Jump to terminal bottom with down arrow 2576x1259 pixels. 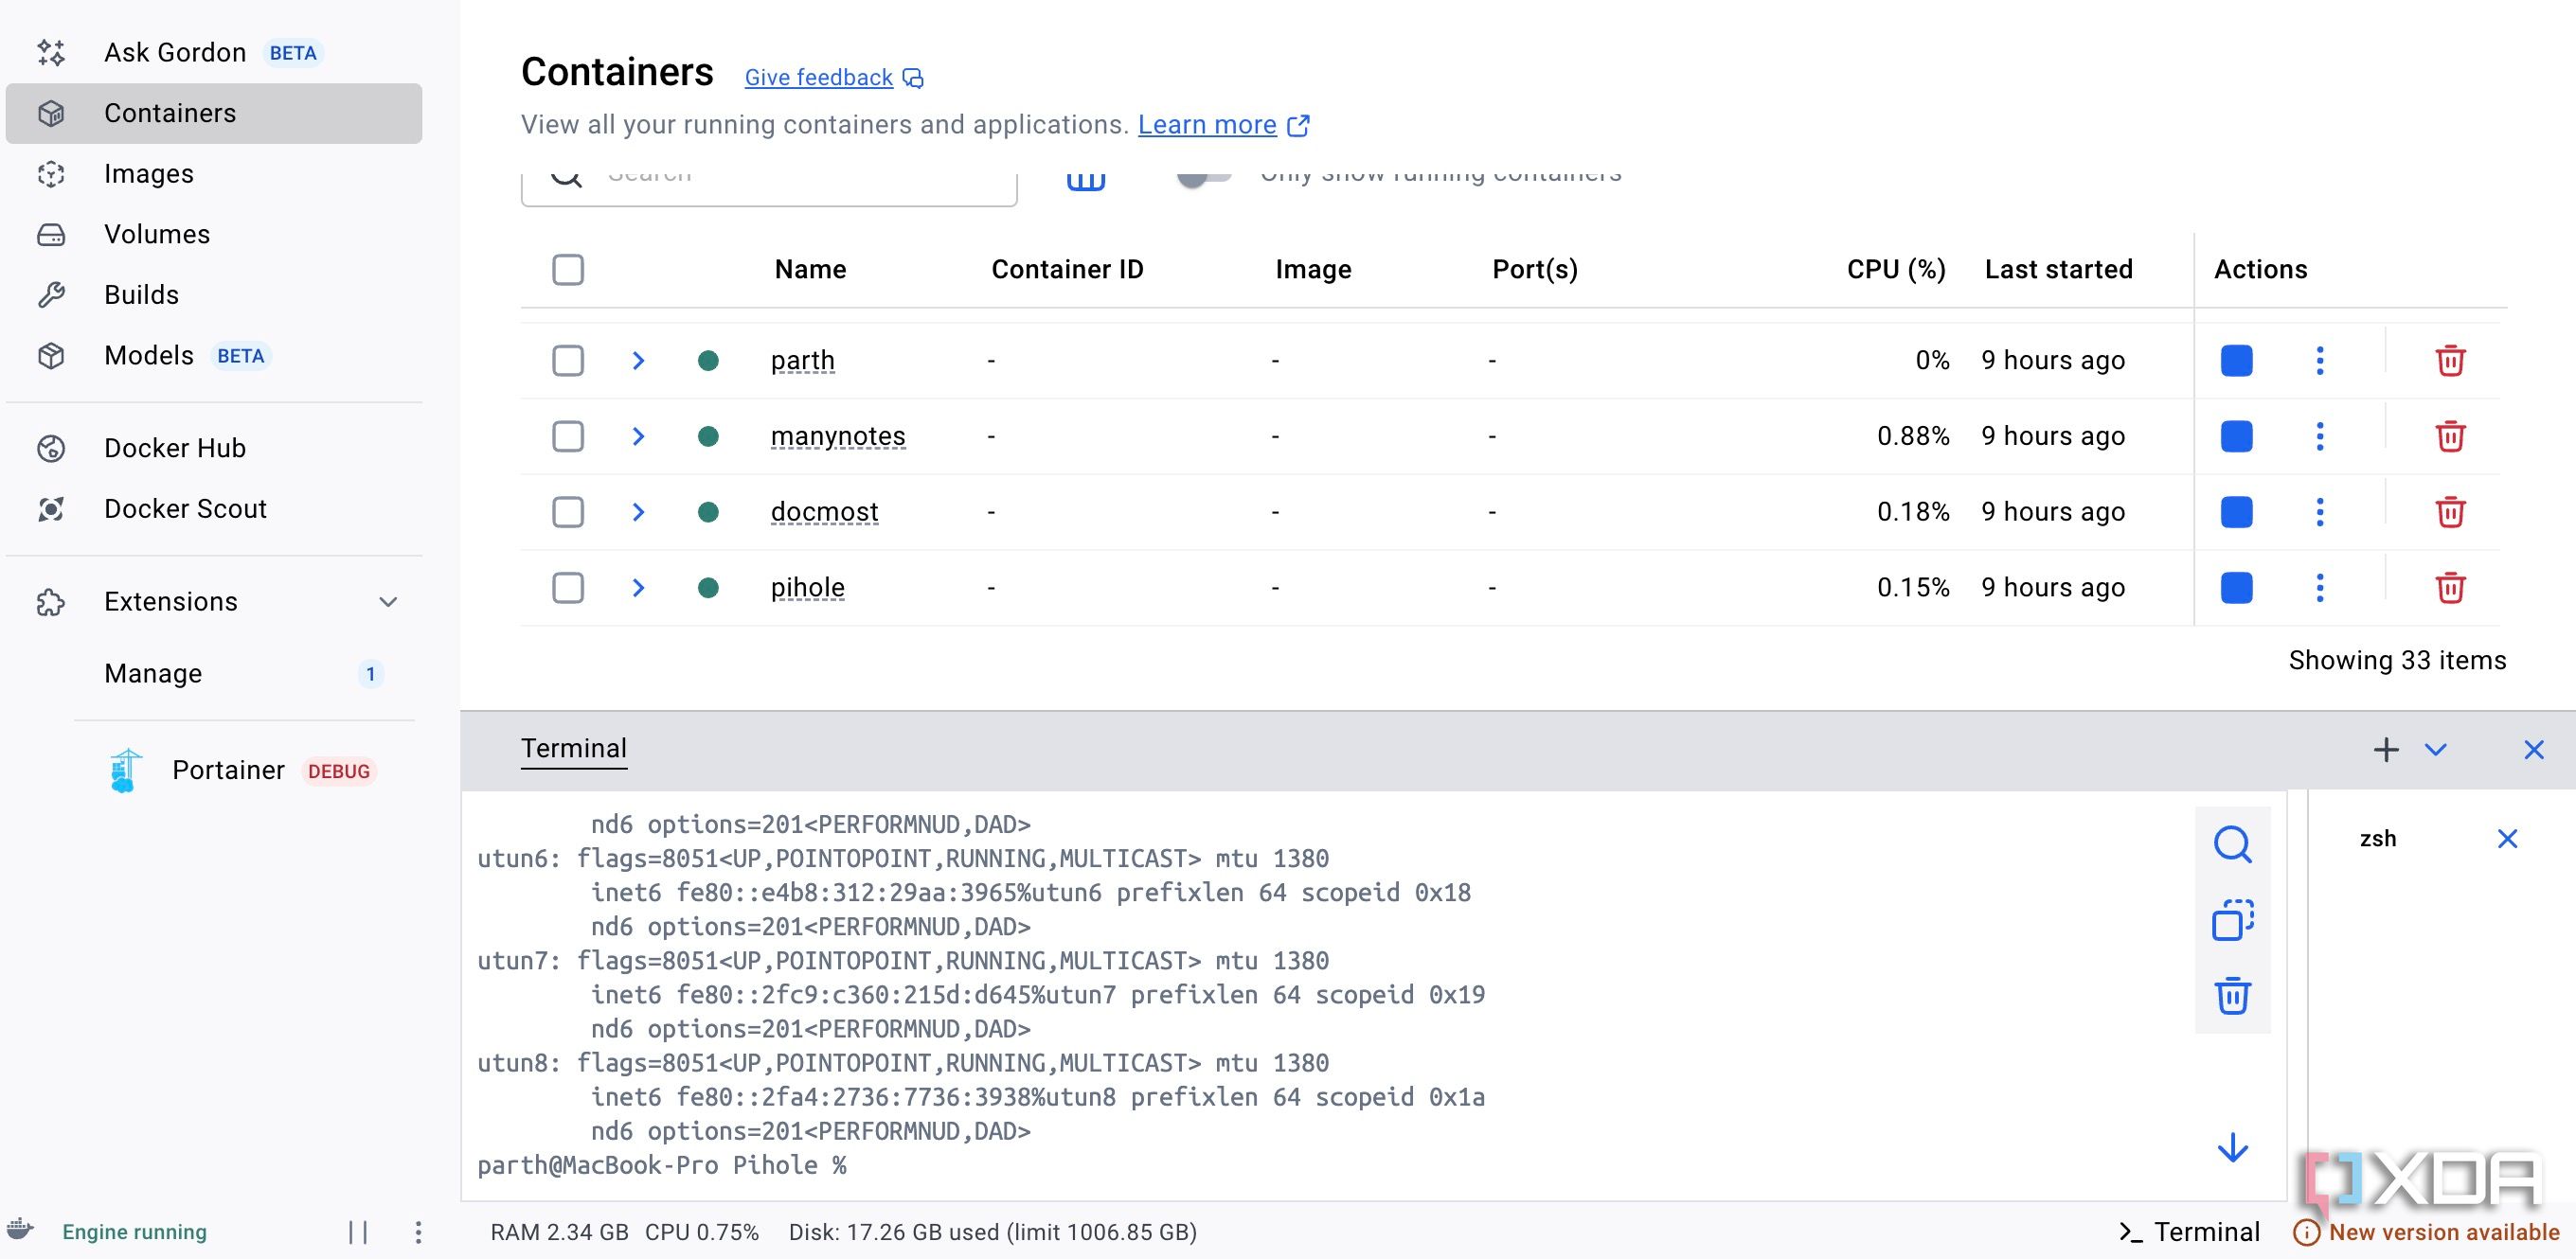(x=2232, y=1147)
